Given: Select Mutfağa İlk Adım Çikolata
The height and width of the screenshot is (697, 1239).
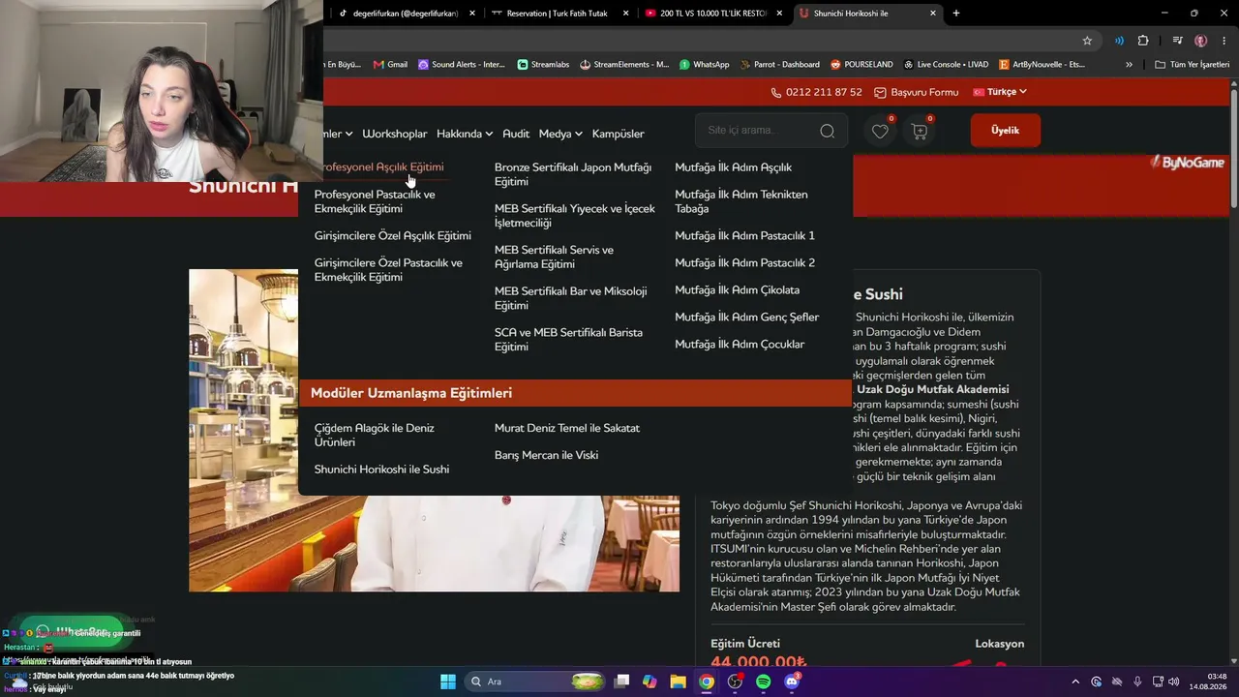Looking at the screenshot, I should (x=737, y=290).
